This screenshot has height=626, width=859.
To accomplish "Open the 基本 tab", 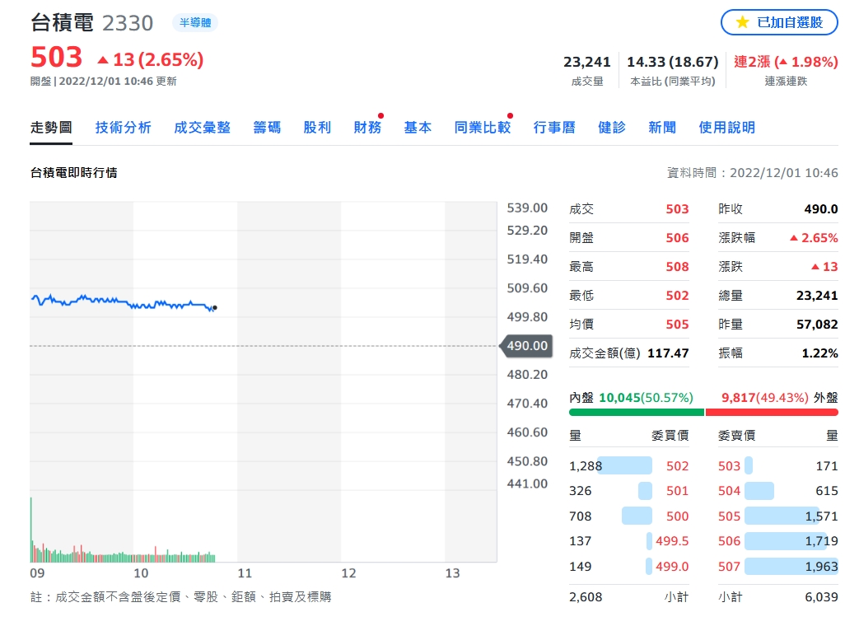I will 418,128.
